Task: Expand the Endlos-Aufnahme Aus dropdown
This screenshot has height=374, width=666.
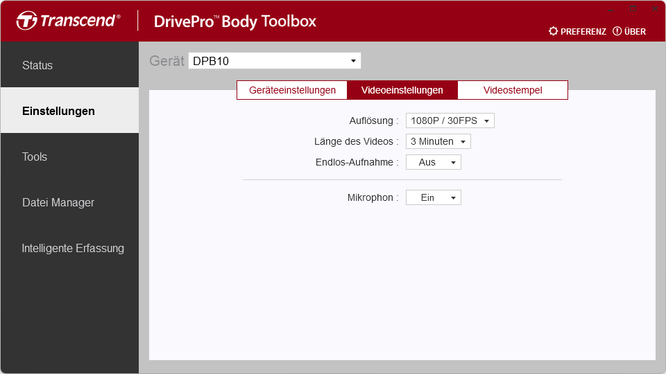Action: [433, 162]
